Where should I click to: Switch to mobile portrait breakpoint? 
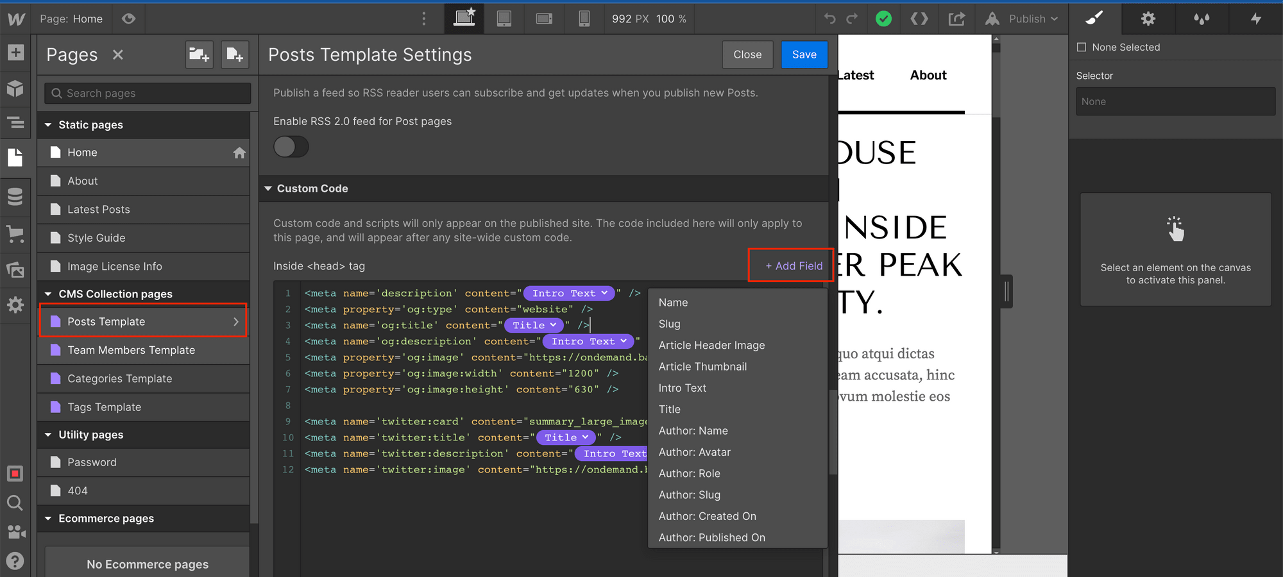click(x=584, y=19)
